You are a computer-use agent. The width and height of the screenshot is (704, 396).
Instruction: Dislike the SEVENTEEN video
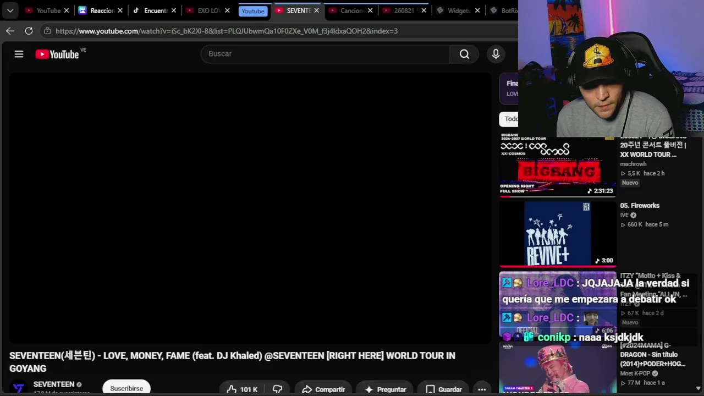[x=277, y=389]
